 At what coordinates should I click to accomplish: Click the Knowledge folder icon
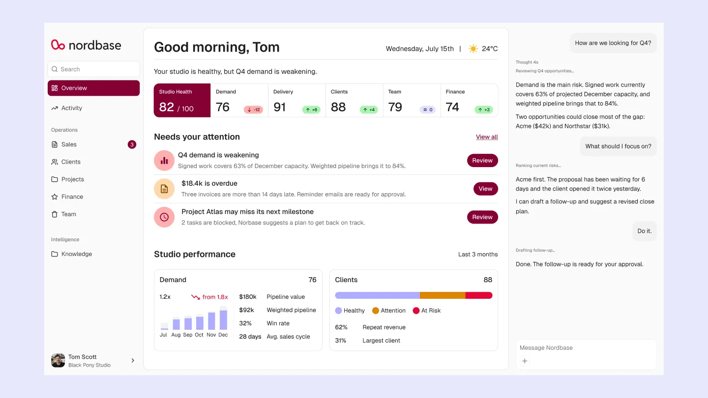[55, 254]
